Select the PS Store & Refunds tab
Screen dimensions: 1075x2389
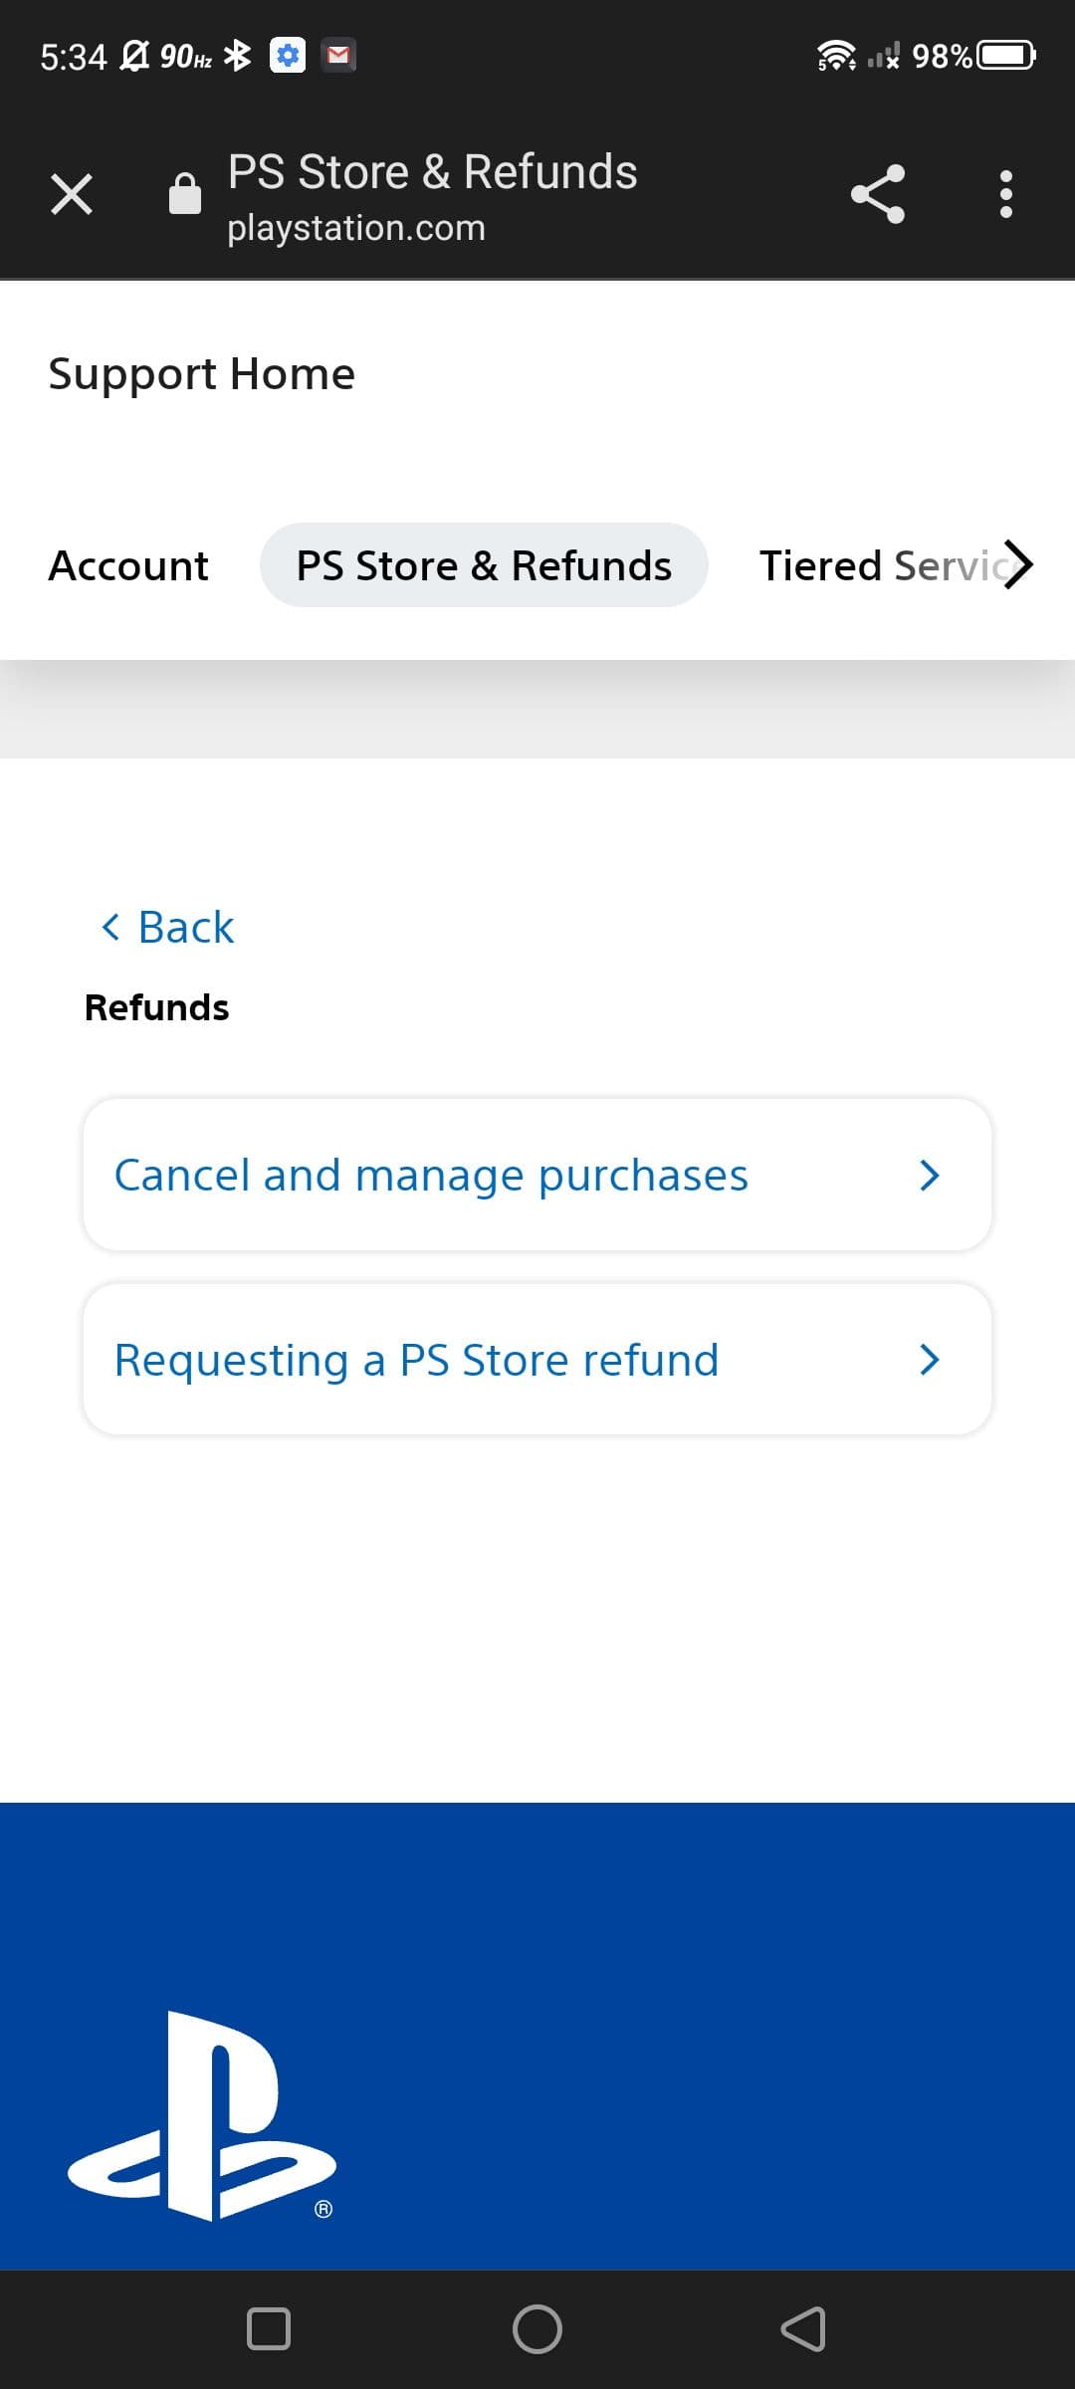[x=484, y=565]
